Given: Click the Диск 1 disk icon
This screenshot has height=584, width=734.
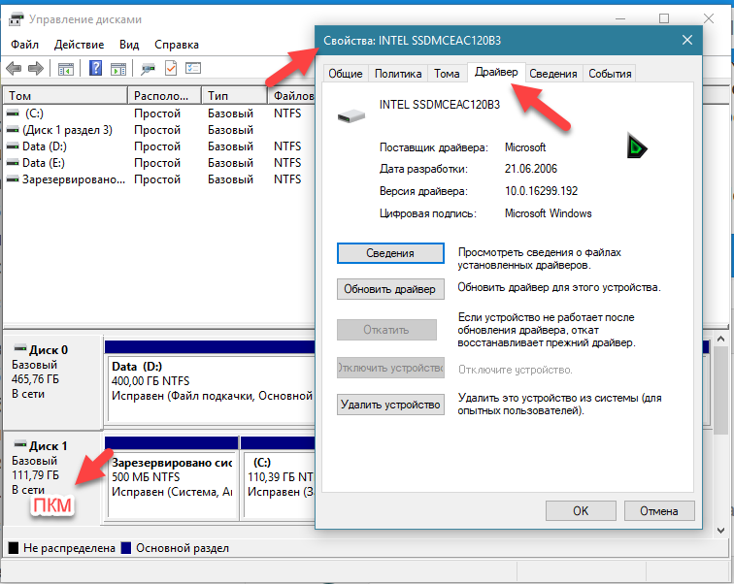Looking at the screenshot, I should click(20, 443).
